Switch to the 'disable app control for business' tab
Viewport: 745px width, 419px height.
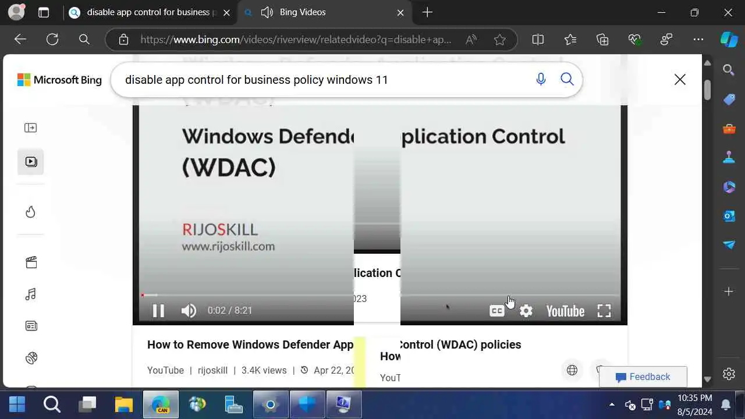click(x=150, y=12)
